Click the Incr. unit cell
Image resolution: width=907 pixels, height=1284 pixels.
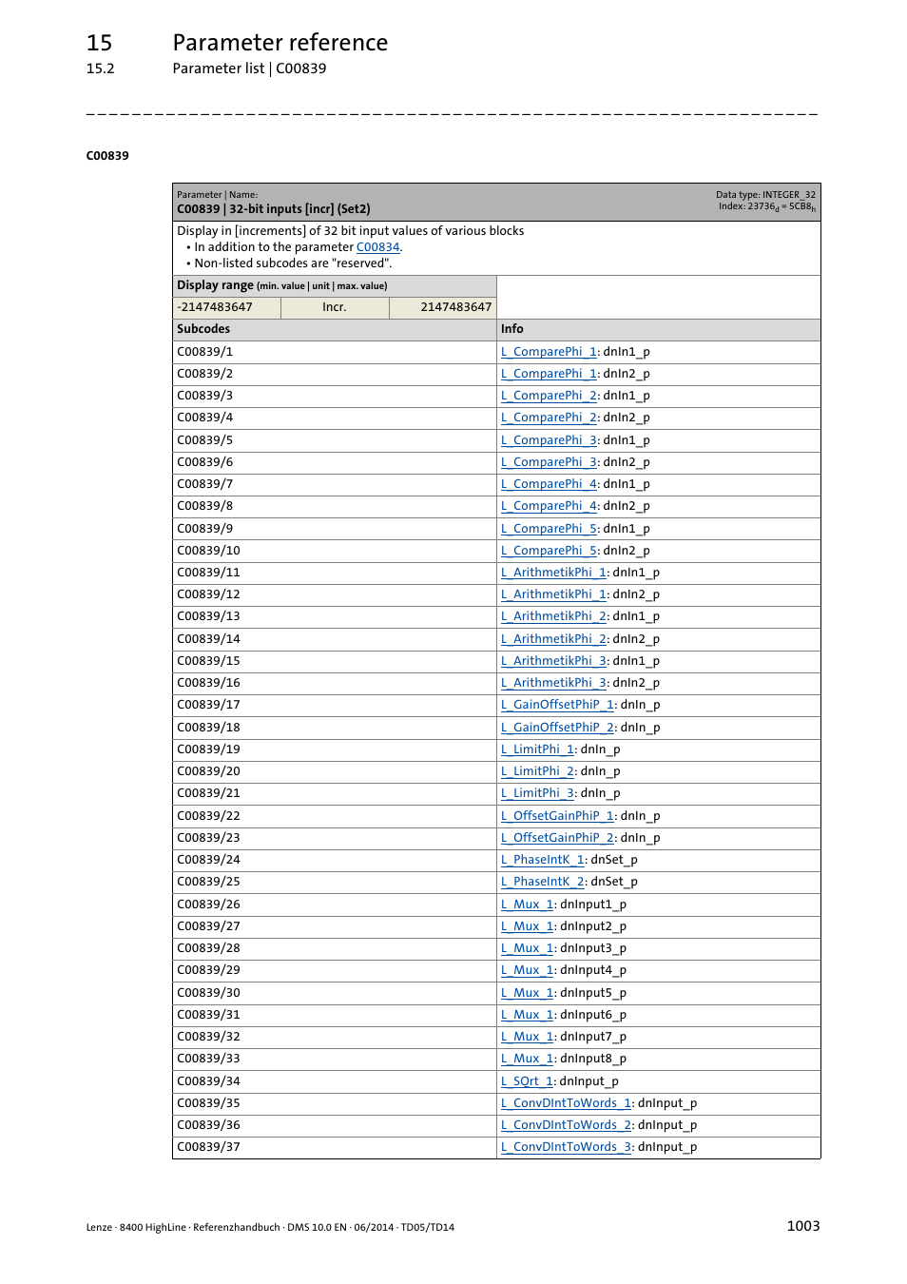click(x=335, y=307)
